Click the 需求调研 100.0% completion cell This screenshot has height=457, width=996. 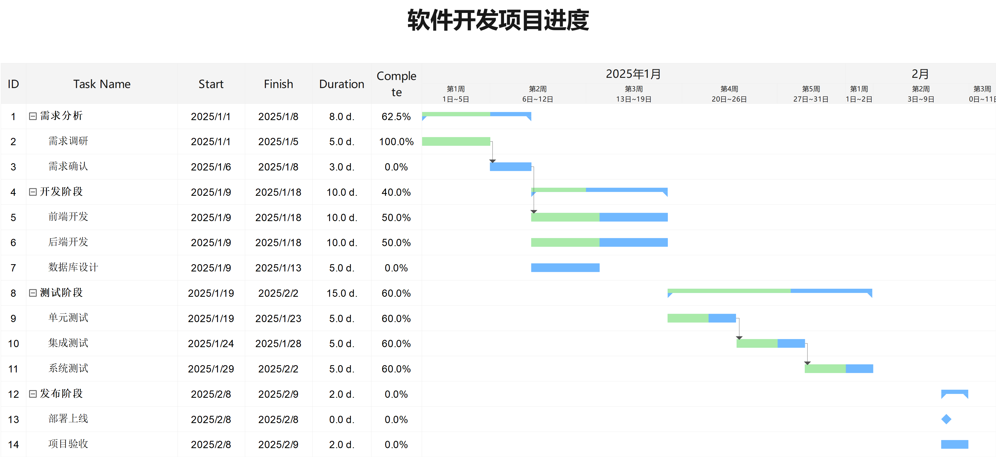(x=396, y=141)
